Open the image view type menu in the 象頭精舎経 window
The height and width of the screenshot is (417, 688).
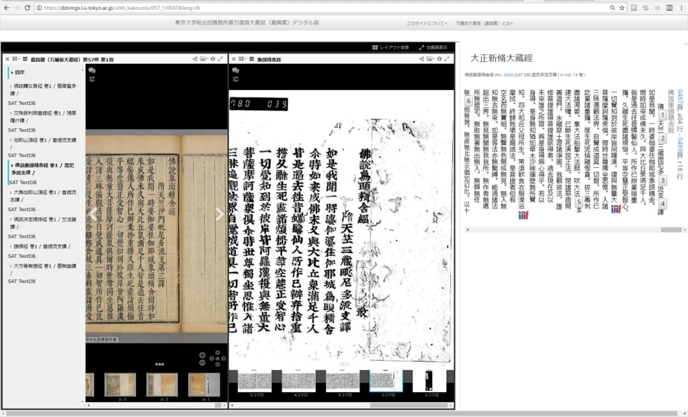(430, 59)
